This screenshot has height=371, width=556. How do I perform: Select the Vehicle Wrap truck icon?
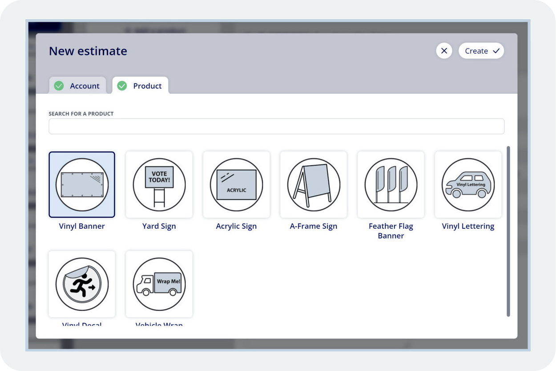click(159, 284)
